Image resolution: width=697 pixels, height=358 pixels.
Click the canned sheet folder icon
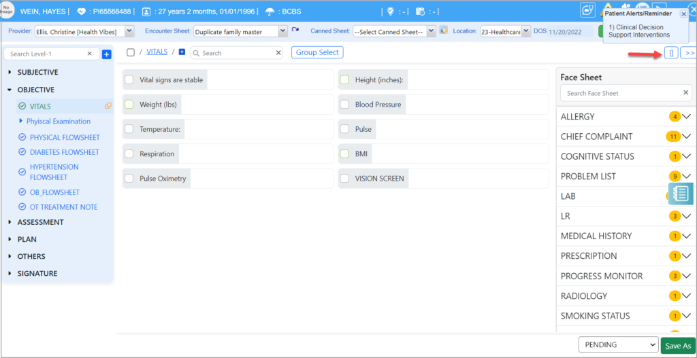point(444,31)
